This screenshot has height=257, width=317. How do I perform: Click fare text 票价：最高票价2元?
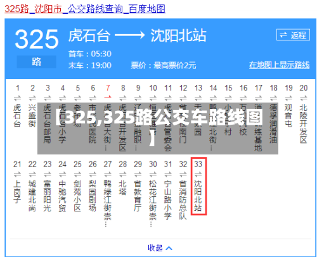click(x=164, y=65)
